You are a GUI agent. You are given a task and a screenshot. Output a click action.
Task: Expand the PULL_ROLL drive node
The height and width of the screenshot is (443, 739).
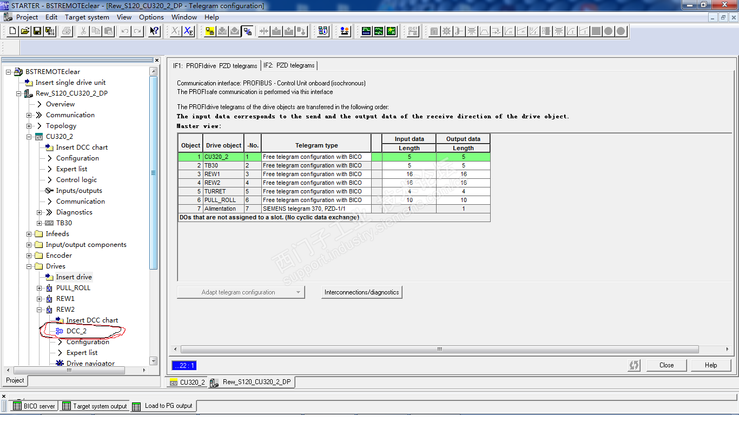(39, 288)
